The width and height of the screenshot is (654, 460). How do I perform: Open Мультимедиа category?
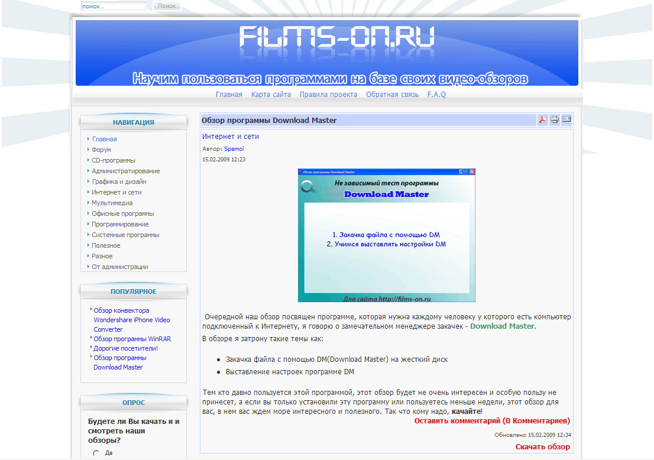[112, 203]
